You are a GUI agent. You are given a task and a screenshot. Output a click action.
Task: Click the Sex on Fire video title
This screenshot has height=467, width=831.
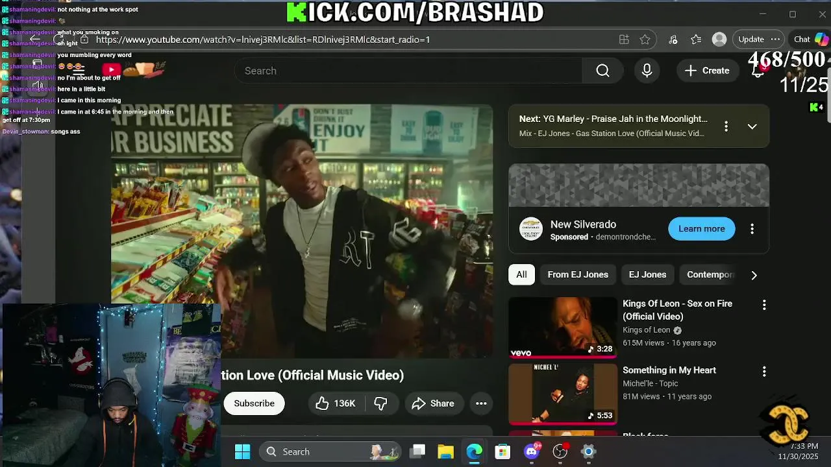[677, 310]
